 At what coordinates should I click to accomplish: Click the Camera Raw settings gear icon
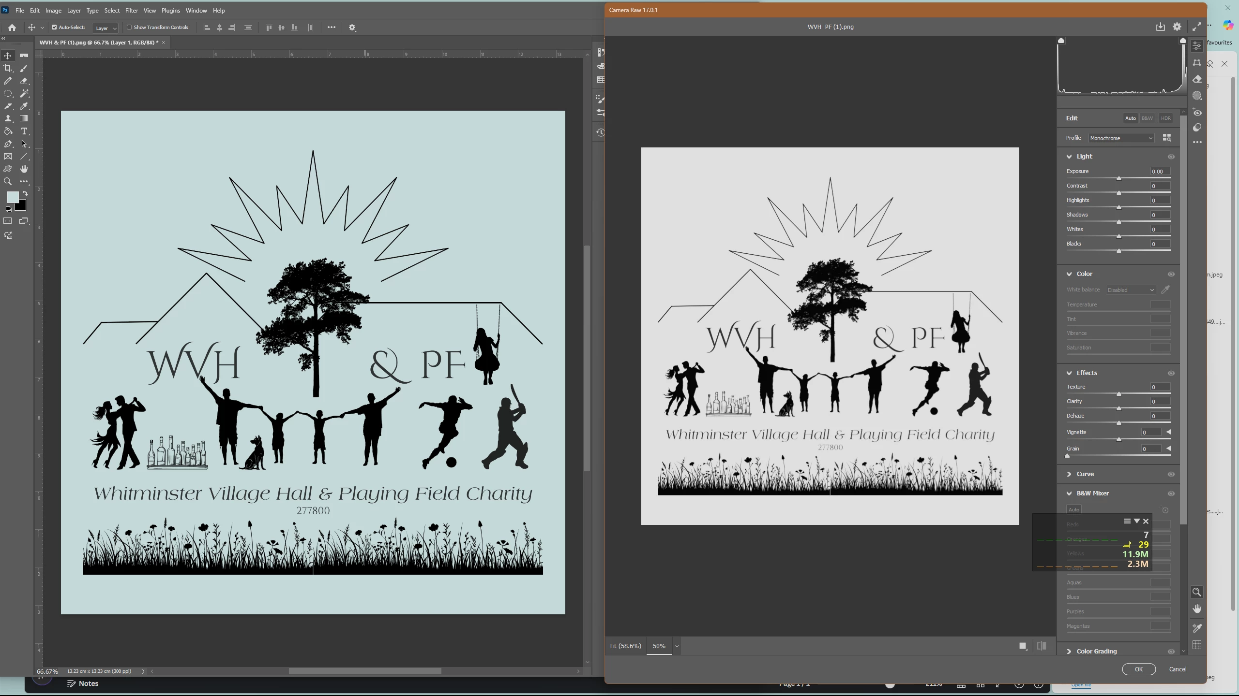(x=1177, y=27)
